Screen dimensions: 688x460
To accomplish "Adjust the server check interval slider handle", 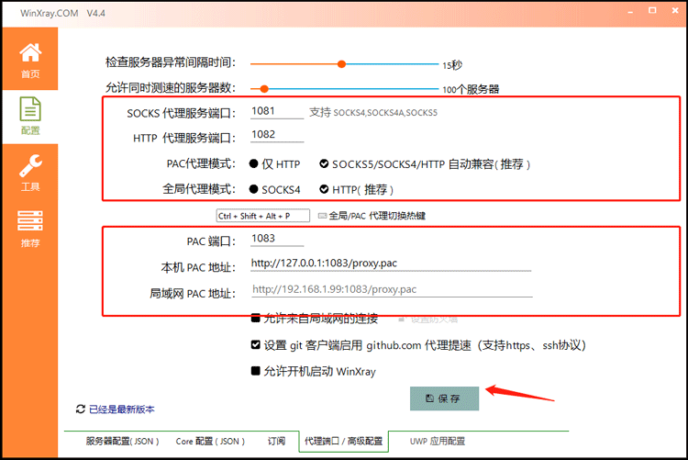I will 341,64.
